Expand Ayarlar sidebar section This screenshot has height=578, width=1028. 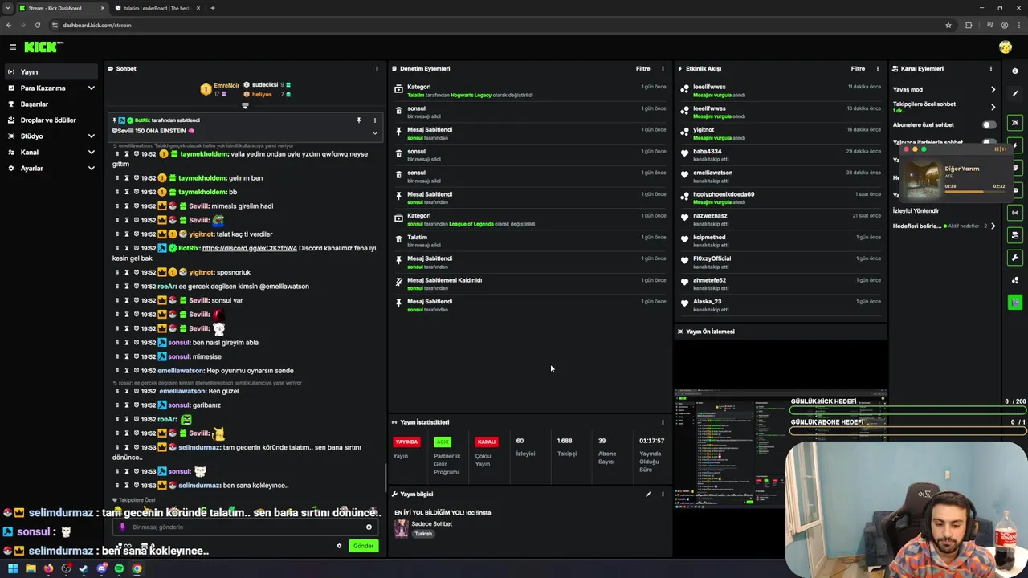tap(91, 169)
